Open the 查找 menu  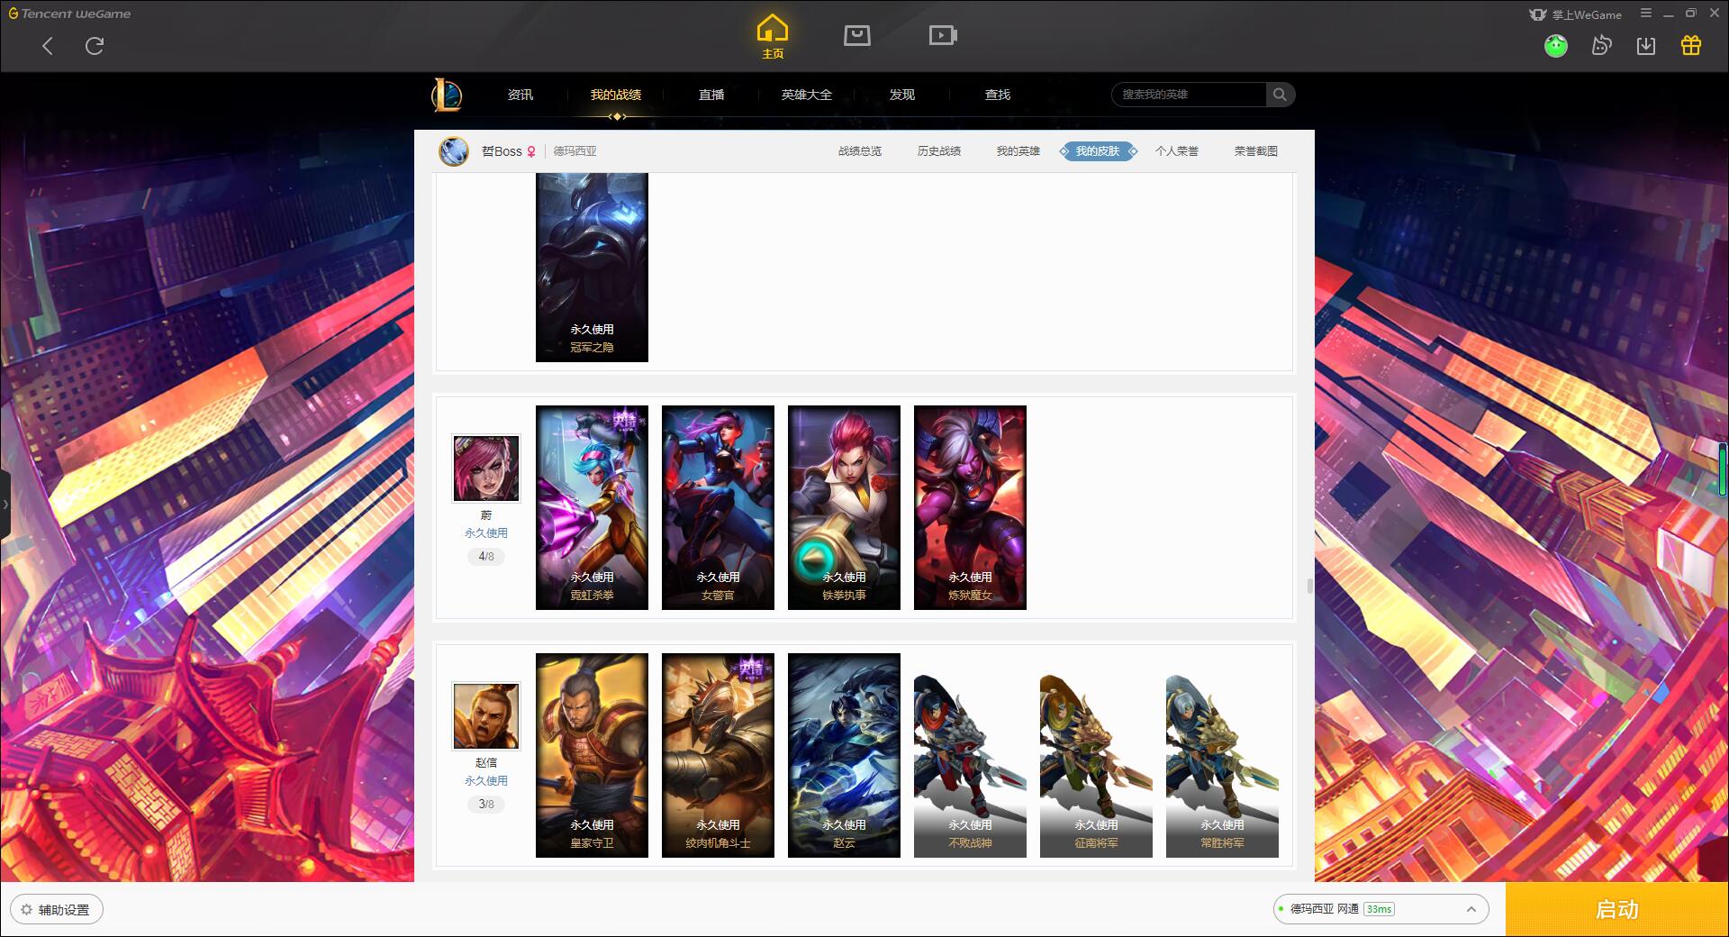(x=998, y=95)
